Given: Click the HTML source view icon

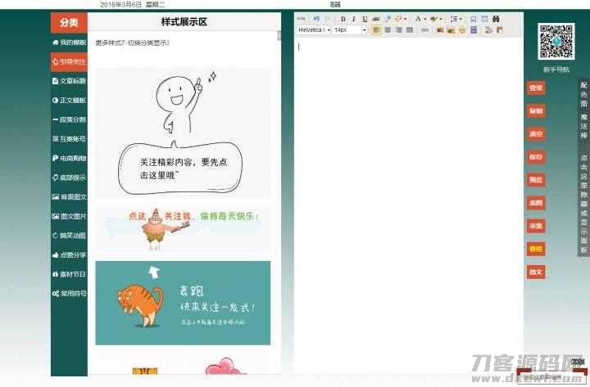Looking at the screenshot, I should [x=301, y=19].
